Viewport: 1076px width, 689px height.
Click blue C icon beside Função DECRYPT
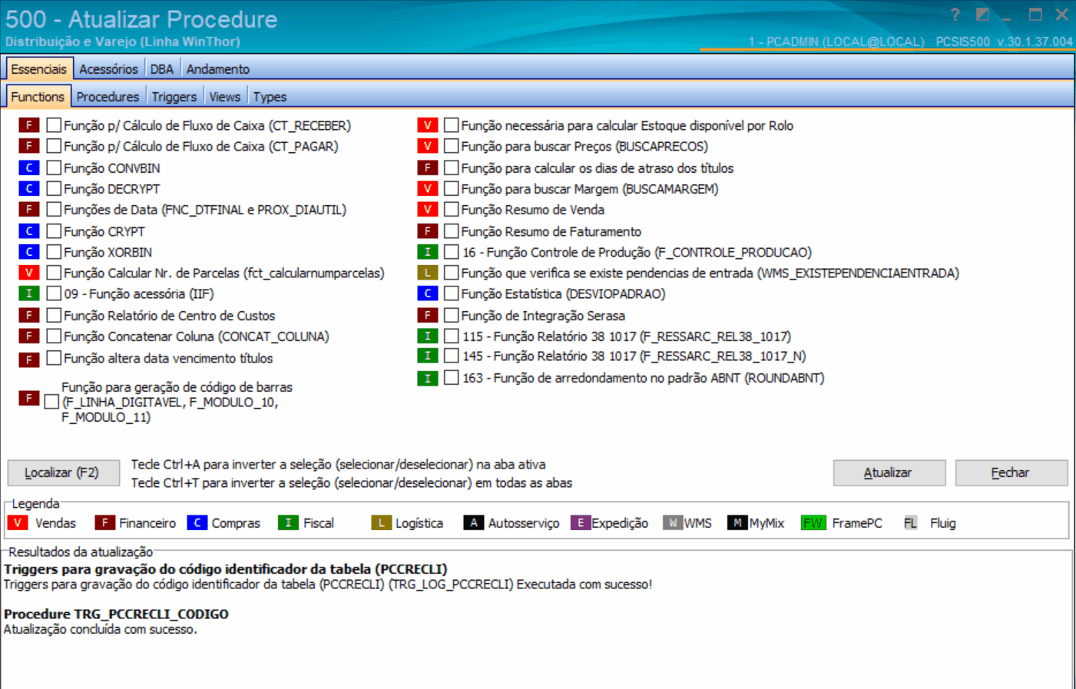pyautogui.click(x=29, y=188)
